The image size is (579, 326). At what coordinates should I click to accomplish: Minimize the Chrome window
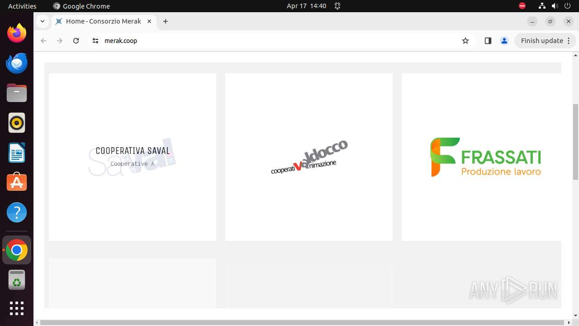point(532,21)
